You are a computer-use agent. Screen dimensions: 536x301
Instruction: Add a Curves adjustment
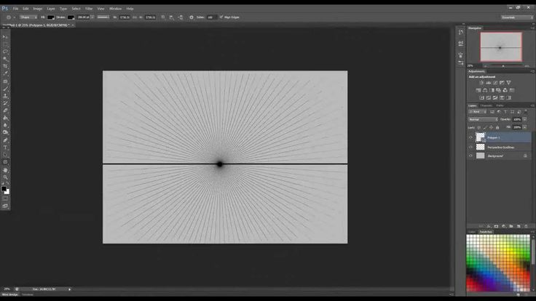(x=495, y=83)
